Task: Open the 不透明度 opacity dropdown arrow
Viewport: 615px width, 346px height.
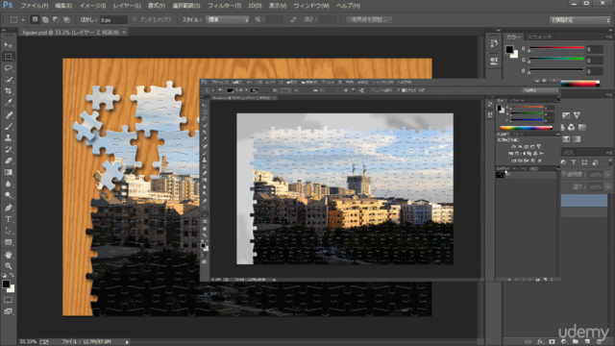Action: coord(607,175)
